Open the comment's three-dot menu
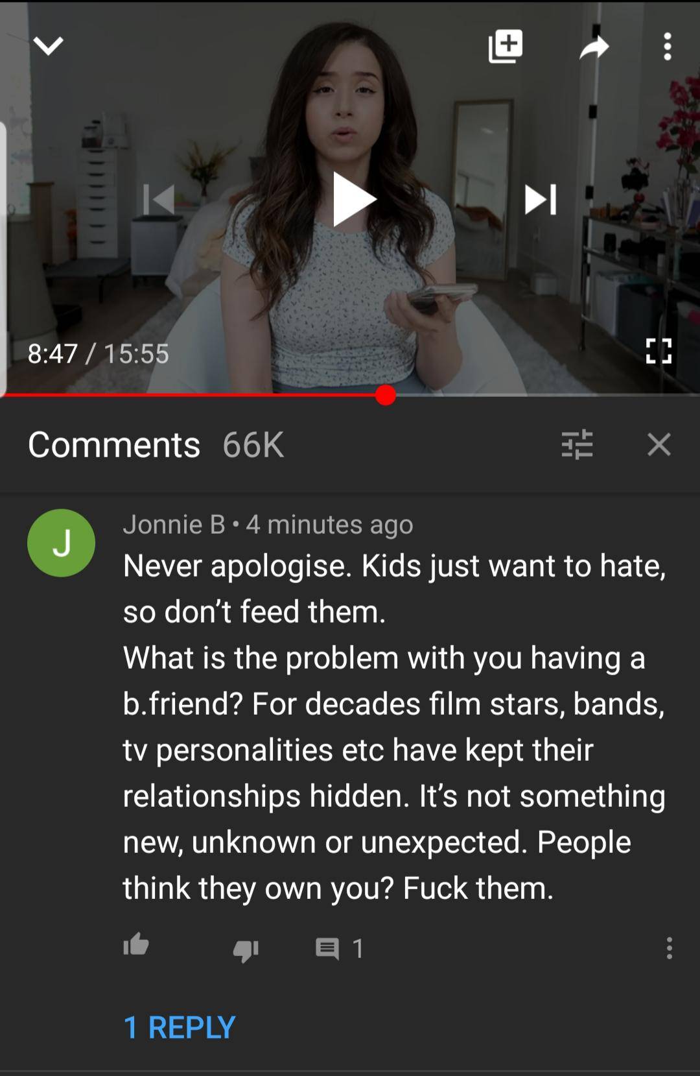The height and width of the screenshot is (1076, 700). point(669,948)
